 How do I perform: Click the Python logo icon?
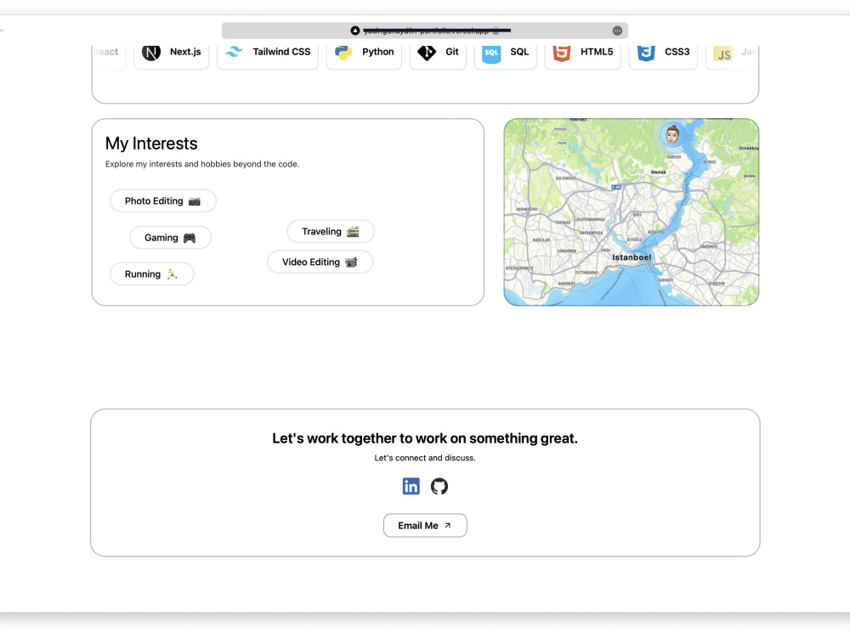pos(343,52)
